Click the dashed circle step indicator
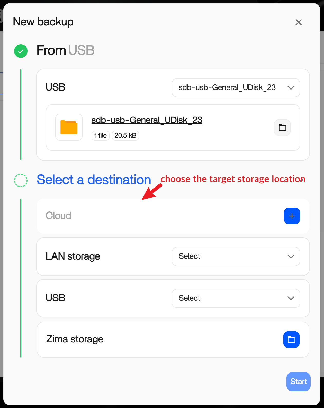The height and width of the screenshot is (408, 324). point(21,180)
